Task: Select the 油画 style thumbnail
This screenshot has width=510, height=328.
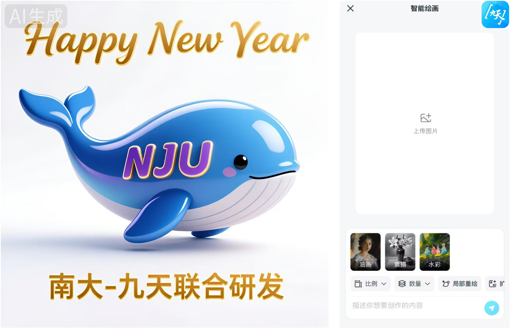Action: (365, 252)
